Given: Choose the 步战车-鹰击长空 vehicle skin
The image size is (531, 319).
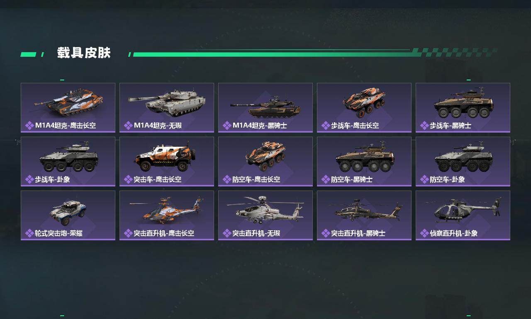Looking at the screenshot, I should click(x=364, y=108).
